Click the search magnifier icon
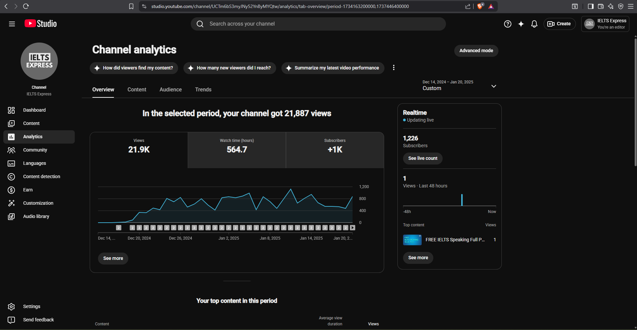Screen dimensions: 637x330 200,24
